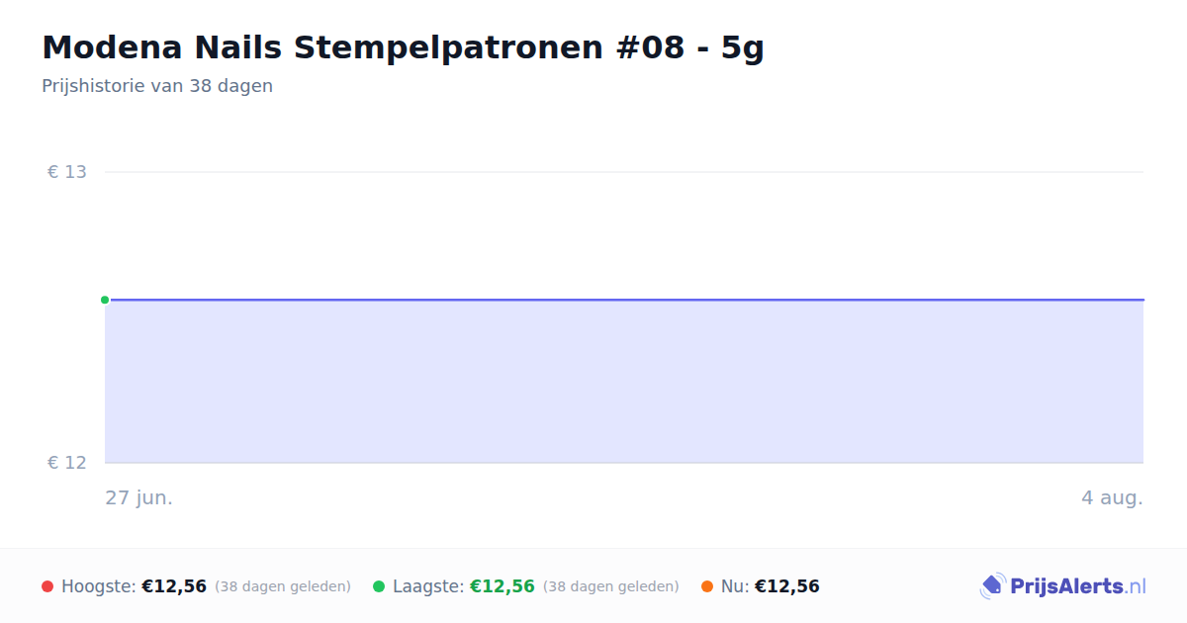Viewport: 1187px width, 623px height.
Task: Click the shaded blue area under the line
Action: click(624, 382)
